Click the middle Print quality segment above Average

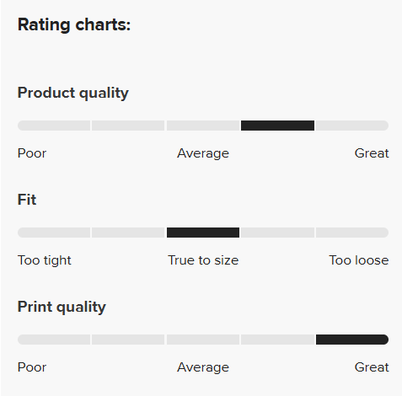coord(203,340)
